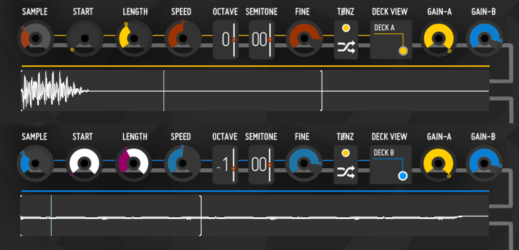
Task: Click Deck B blue GAIN-B knob
Action: (x=485, y=163)
